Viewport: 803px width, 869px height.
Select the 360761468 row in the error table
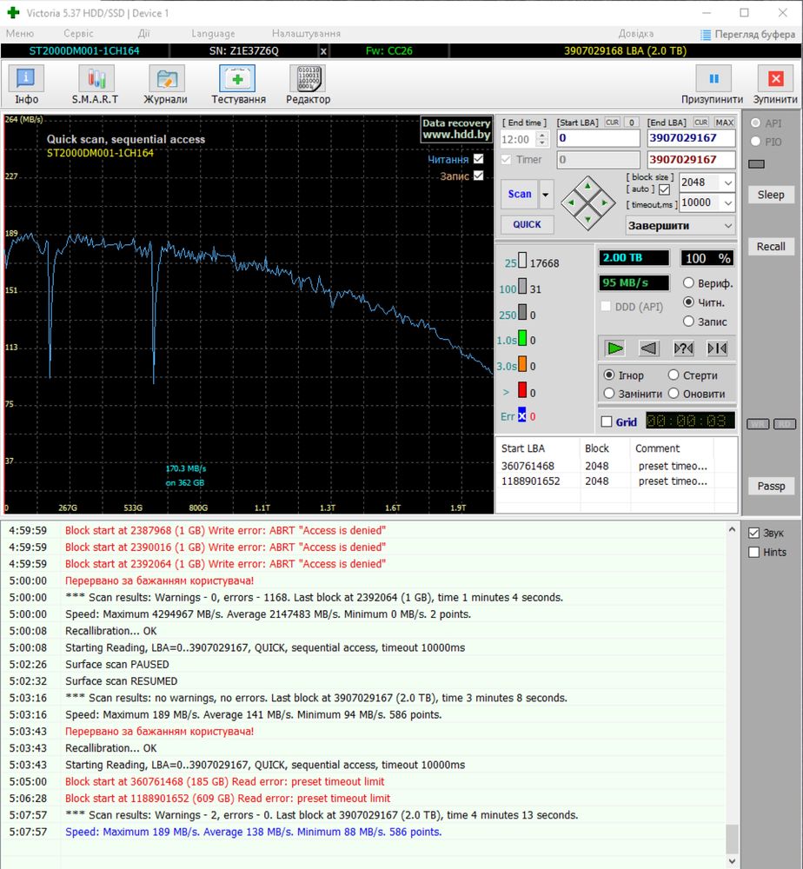(615, 466)
